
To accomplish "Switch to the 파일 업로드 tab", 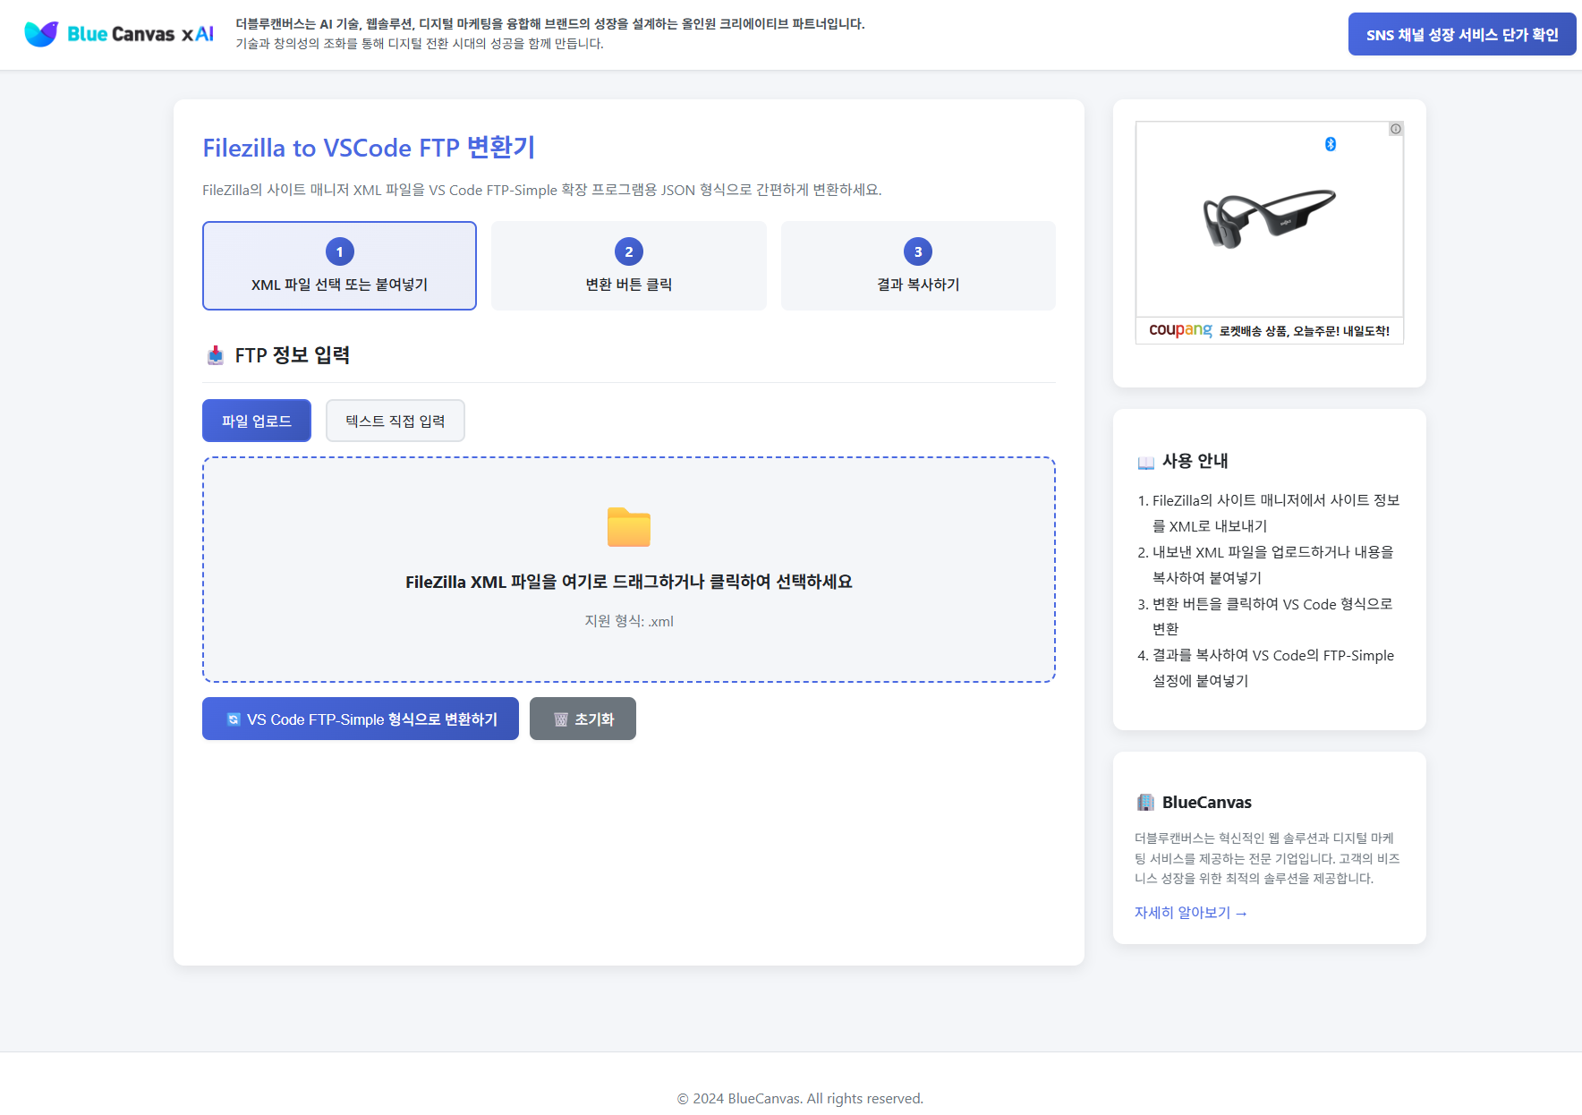I will click(256, 421).
